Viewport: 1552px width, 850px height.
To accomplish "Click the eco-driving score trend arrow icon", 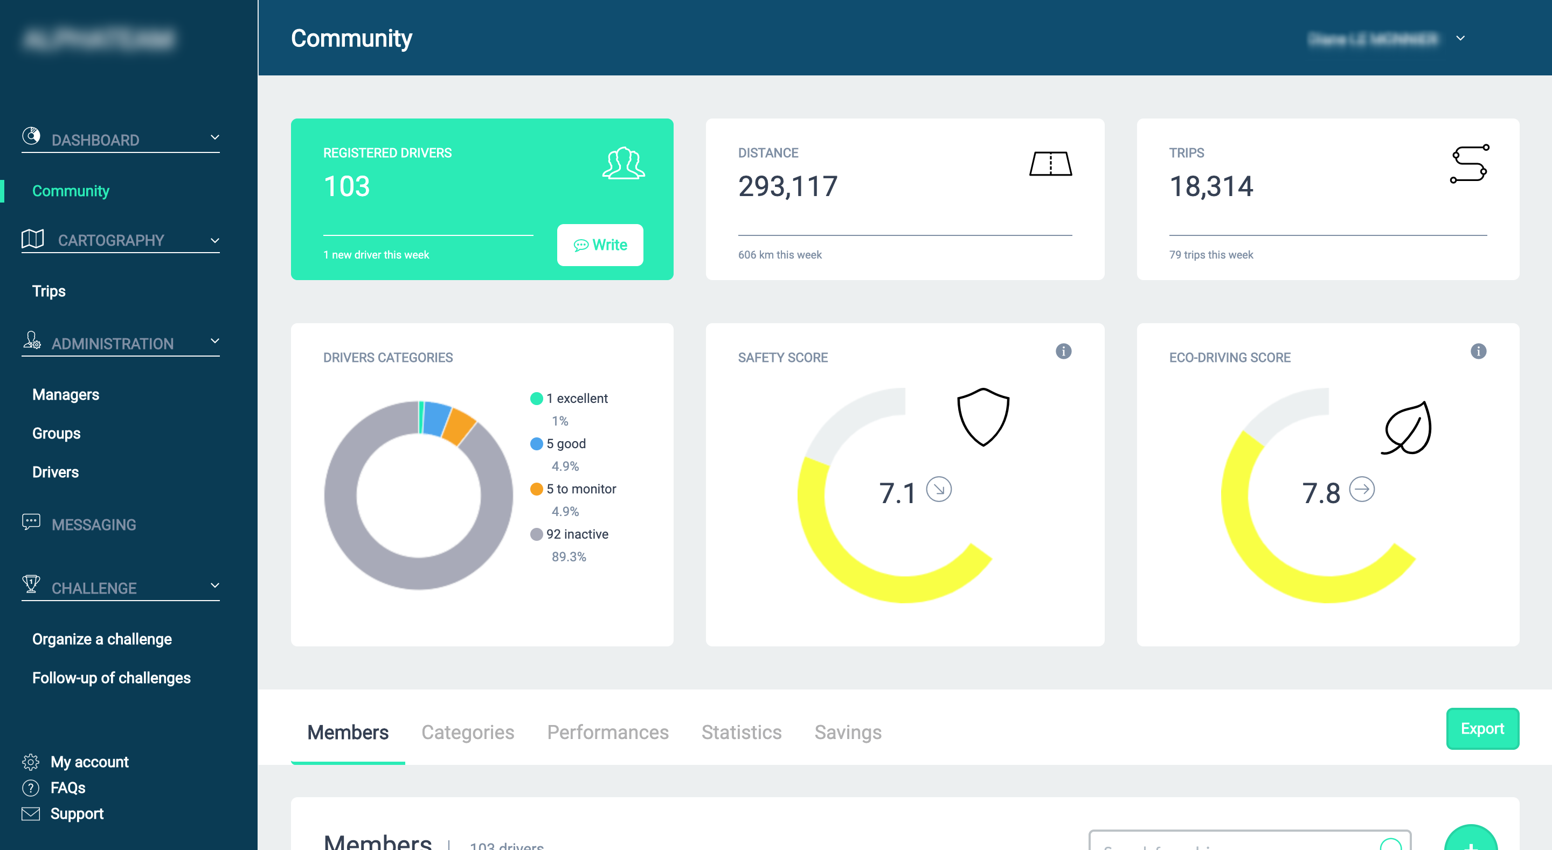I will [x=1362, y=489].
